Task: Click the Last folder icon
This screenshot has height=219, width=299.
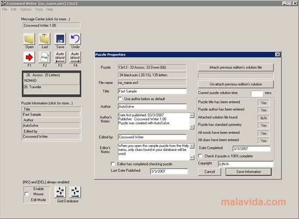Action: tap(44, 39)
